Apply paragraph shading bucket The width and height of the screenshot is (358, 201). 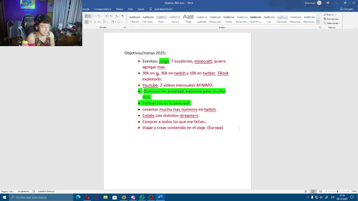tap(112, 22)
